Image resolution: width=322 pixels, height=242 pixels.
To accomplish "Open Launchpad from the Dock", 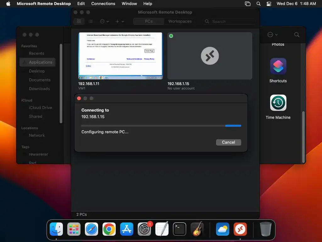I will coord(74,229).
